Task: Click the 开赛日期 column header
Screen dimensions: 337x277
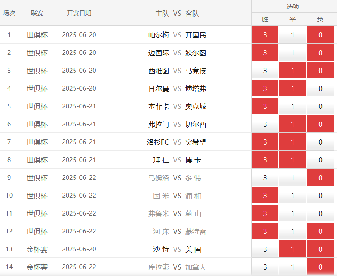Action: click(x=79, y=13)
